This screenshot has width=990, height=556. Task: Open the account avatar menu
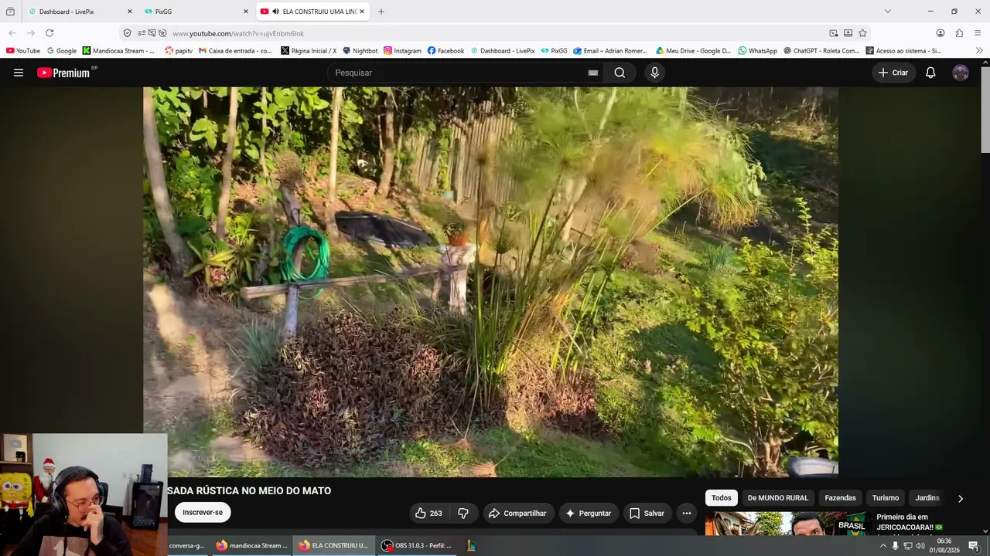click(x=961, y=73)
